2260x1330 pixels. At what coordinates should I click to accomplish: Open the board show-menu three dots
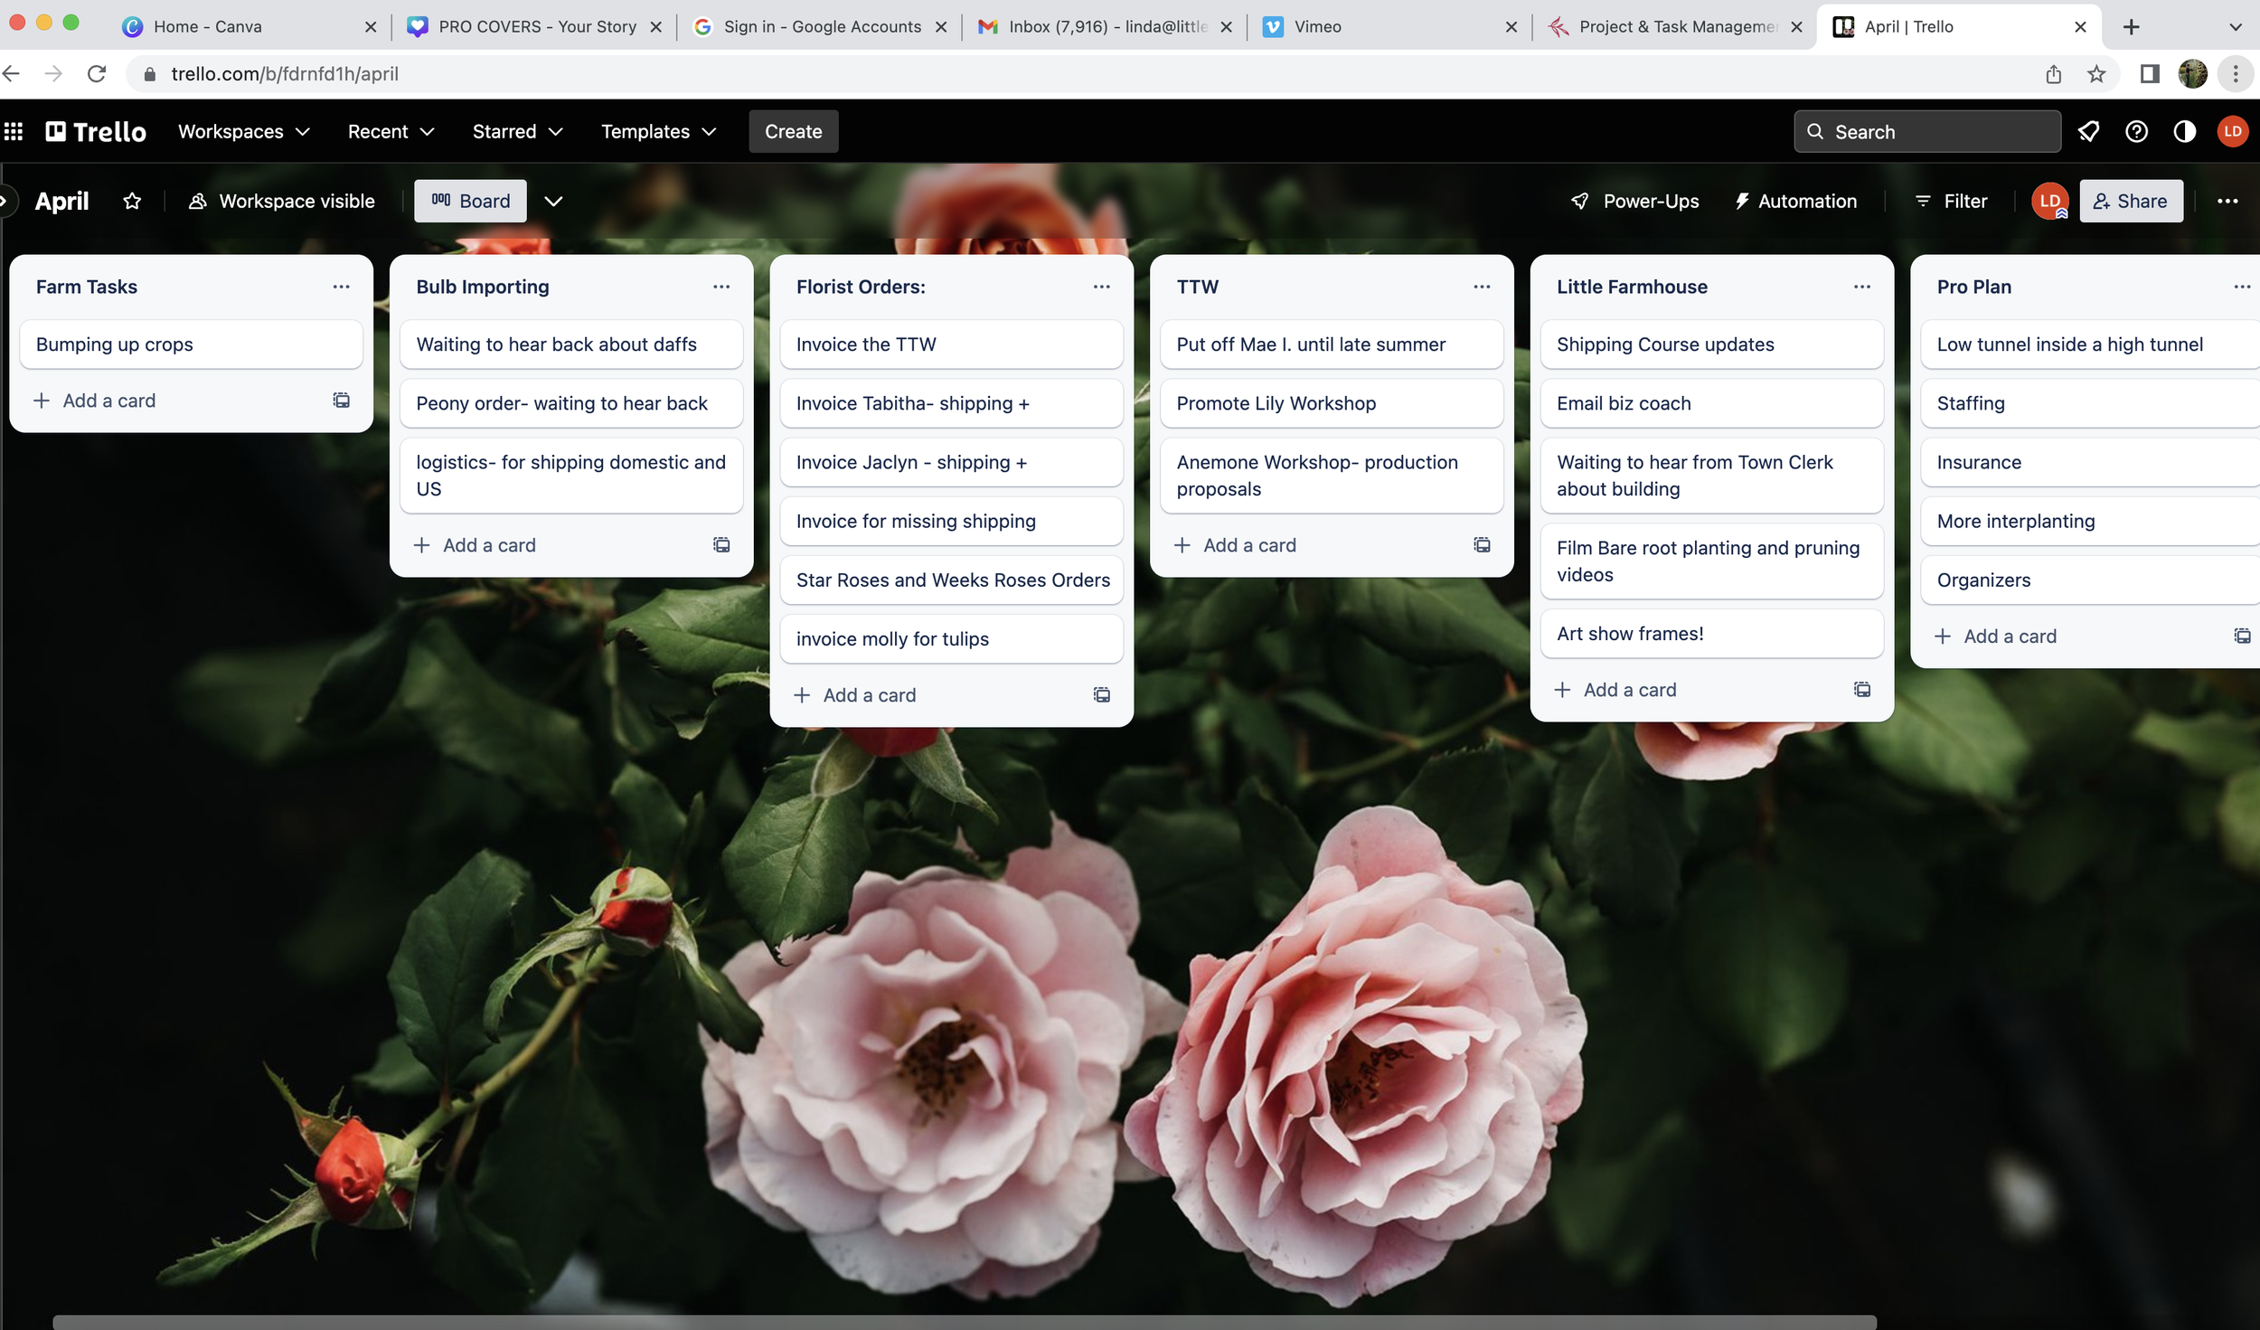coord(2227,201)
